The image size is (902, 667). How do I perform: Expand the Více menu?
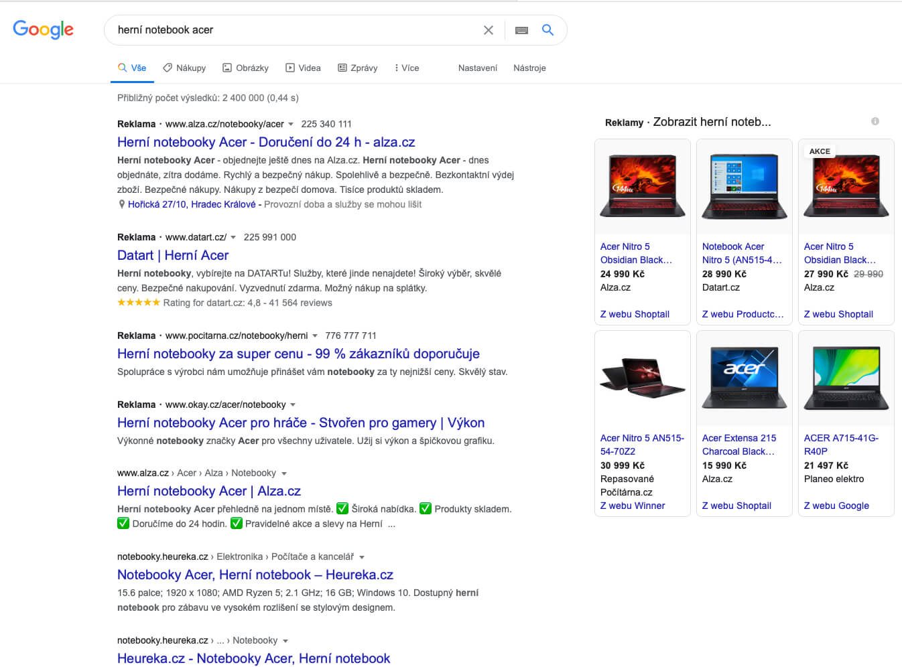407,68
